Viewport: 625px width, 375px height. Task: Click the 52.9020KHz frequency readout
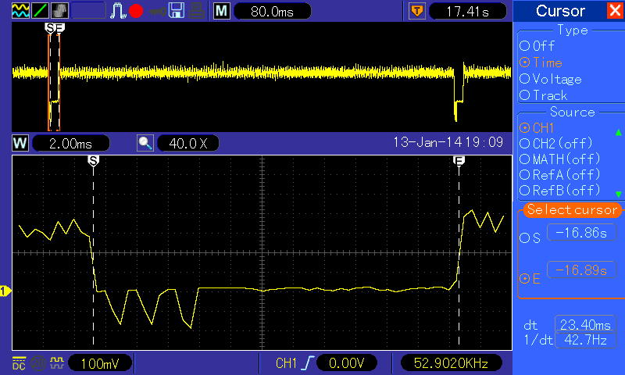(451, 363)
